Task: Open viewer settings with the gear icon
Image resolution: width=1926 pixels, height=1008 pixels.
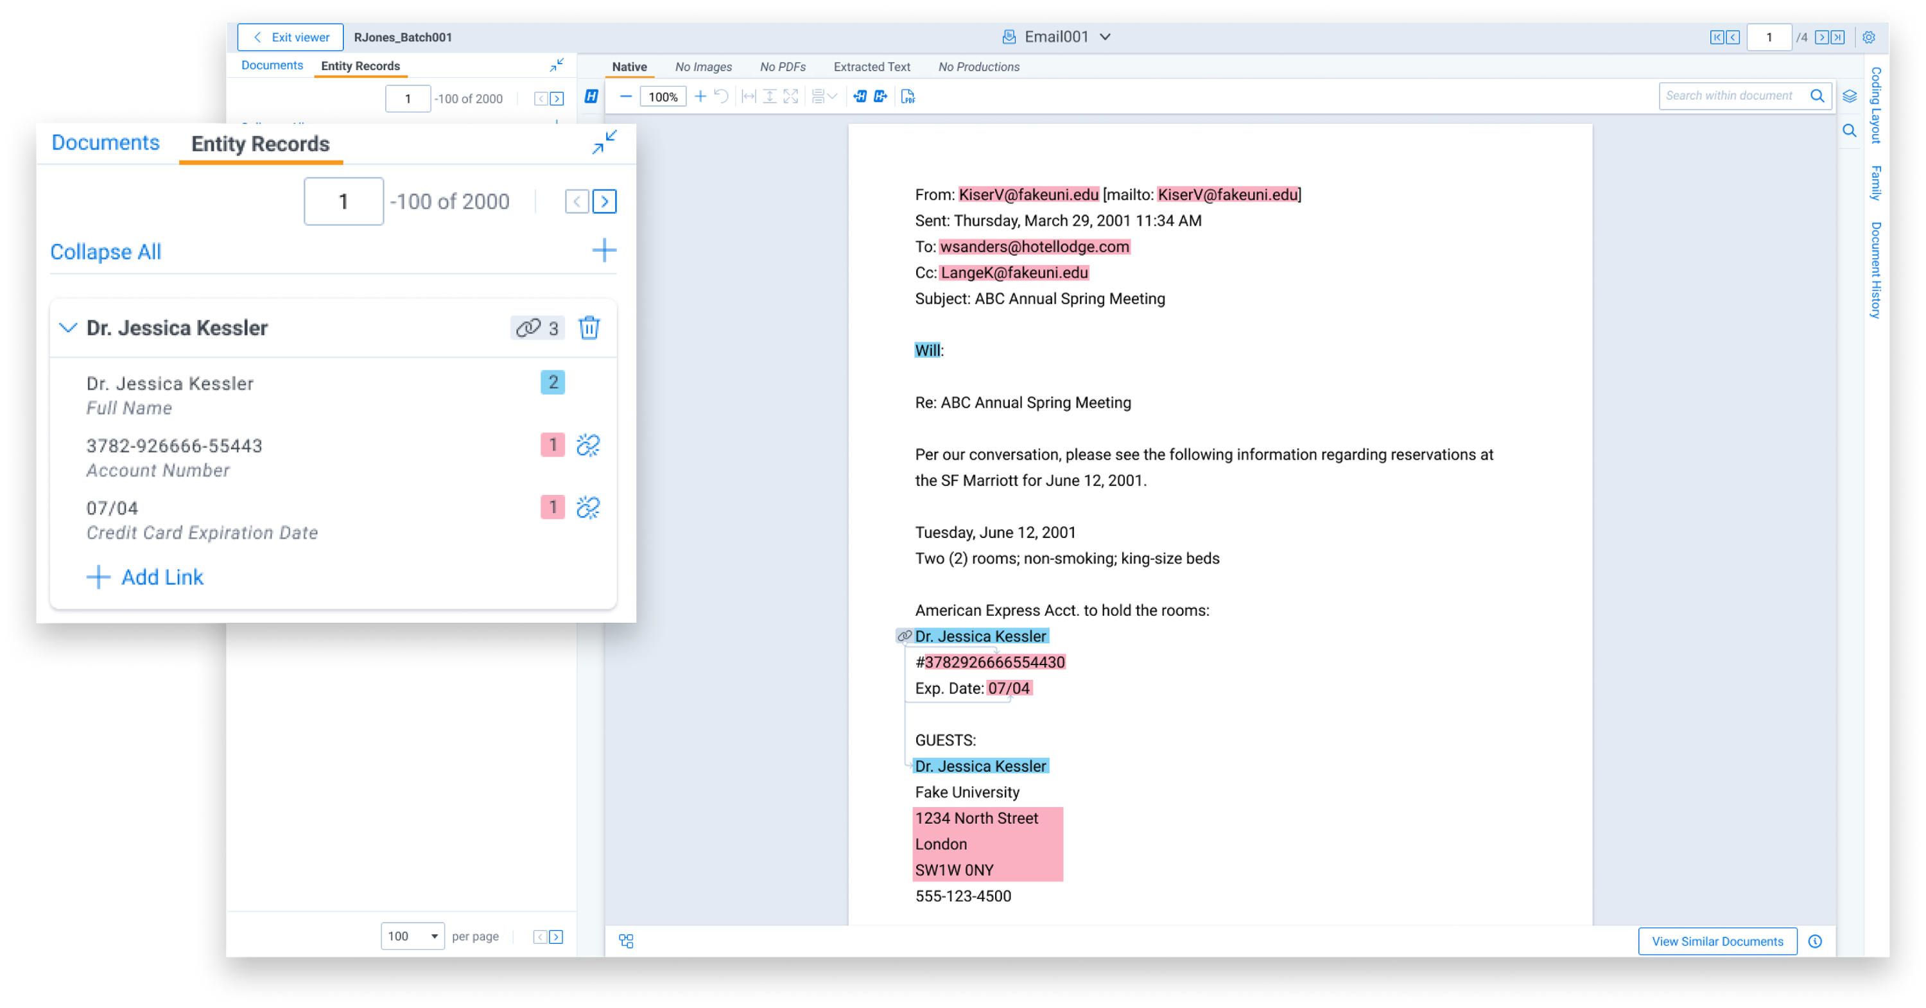Action: tap(1869, 37)
